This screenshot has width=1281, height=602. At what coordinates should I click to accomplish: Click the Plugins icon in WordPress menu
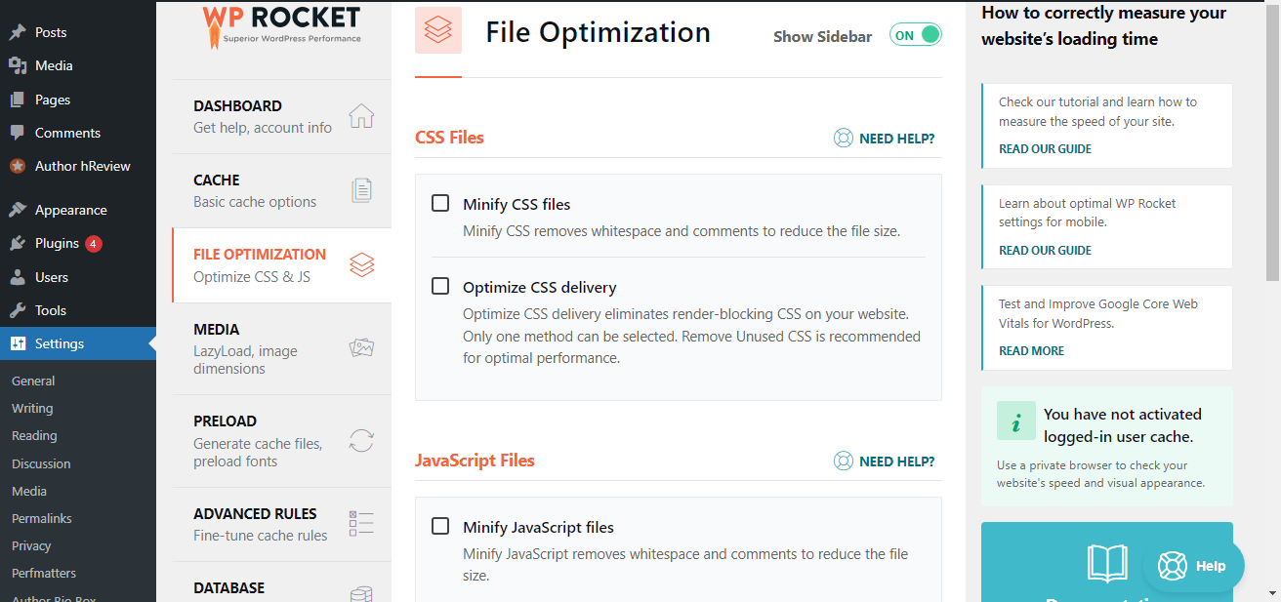18,243
